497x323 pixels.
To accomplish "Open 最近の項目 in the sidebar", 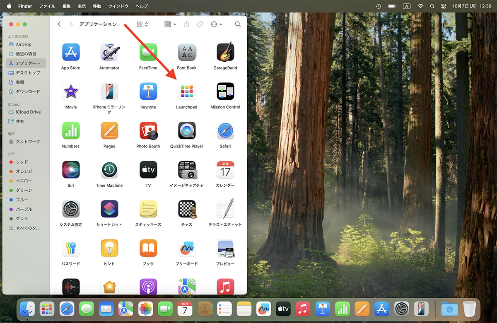I will click(26, 54).
